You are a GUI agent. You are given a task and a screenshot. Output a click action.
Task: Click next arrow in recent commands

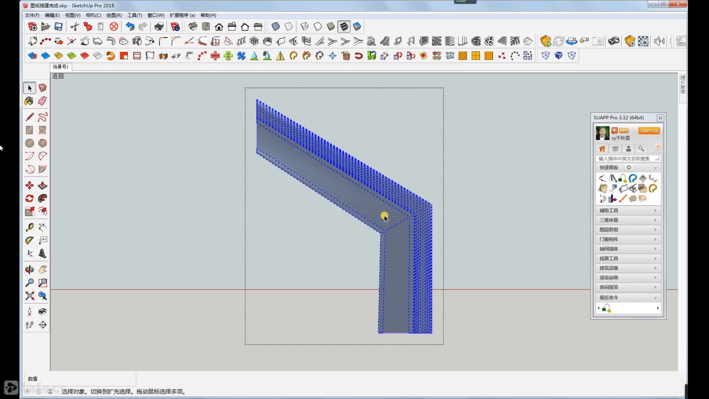658,308
